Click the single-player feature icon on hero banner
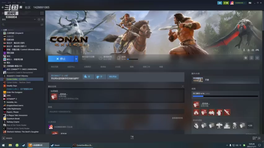Viewport: 264px width, 148px height. [244, 50]
